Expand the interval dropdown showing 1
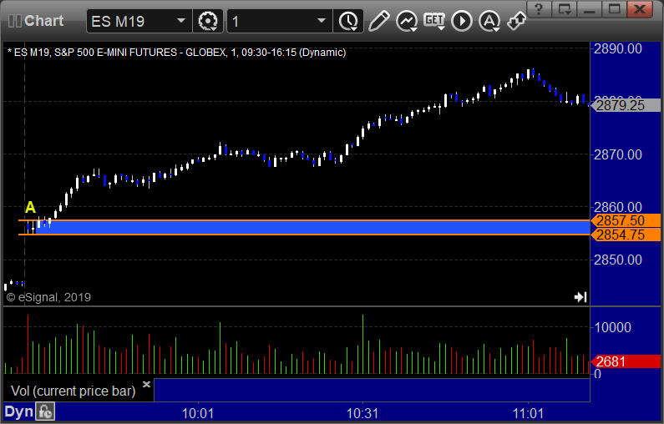Image resolution: width=664 pixels, height=424 pixels. pos(322,21)
